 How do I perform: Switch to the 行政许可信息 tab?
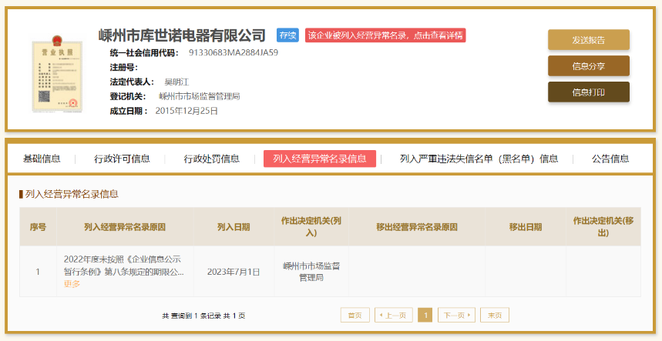point(122,159)
